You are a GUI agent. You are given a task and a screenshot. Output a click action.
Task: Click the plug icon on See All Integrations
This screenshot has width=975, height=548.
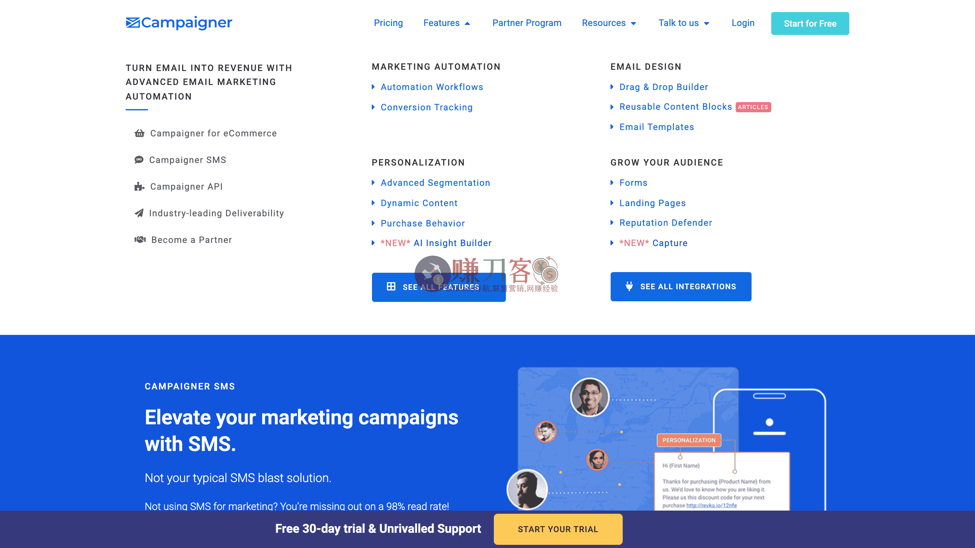pyautogui.click(x=629, y=286)
